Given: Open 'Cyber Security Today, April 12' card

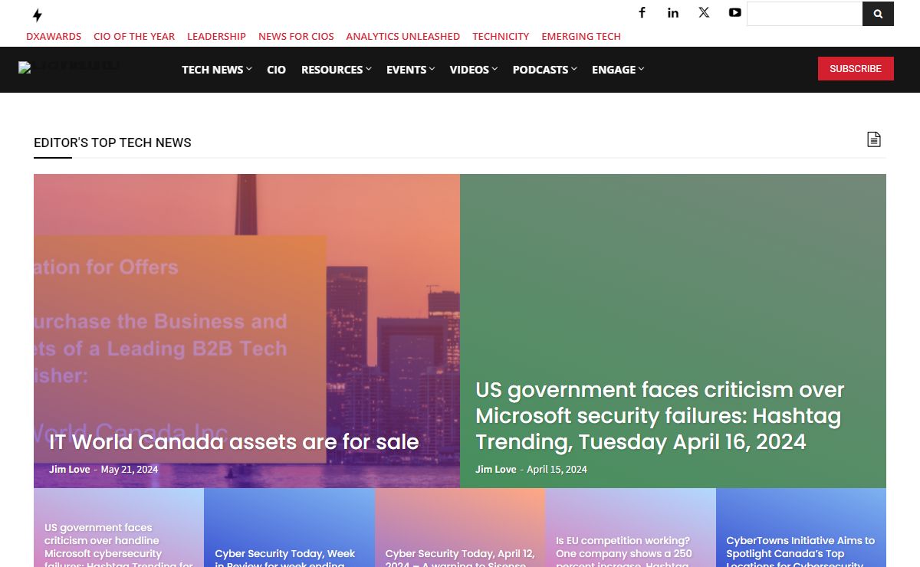Looking at the screenshot, I should [460, 527].
